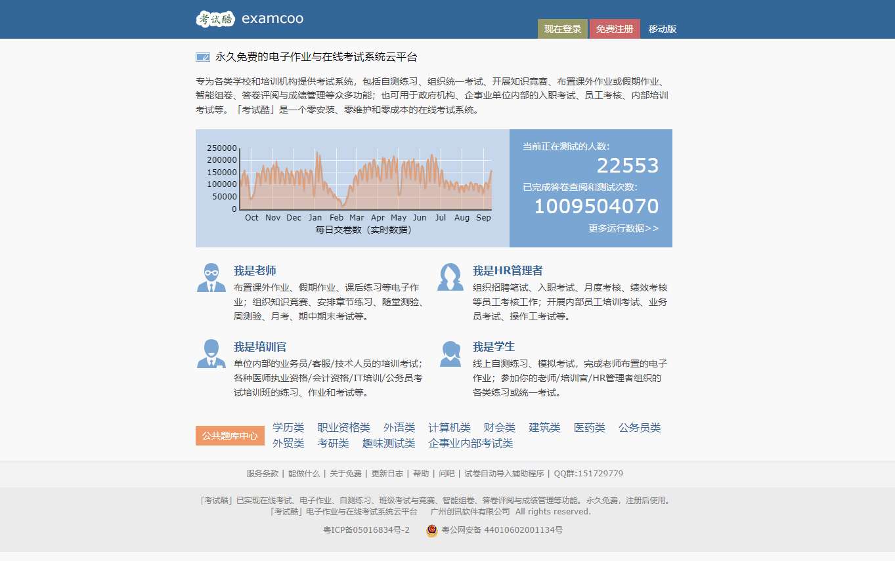Open 帮助 footer link
Image resolution: width=895 pixels, height=561 pixels.
click(x=421, y=474)
